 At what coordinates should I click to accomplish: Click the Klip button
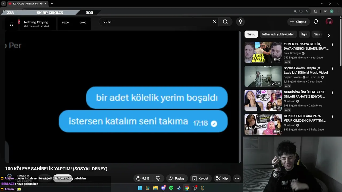[222, 178]
